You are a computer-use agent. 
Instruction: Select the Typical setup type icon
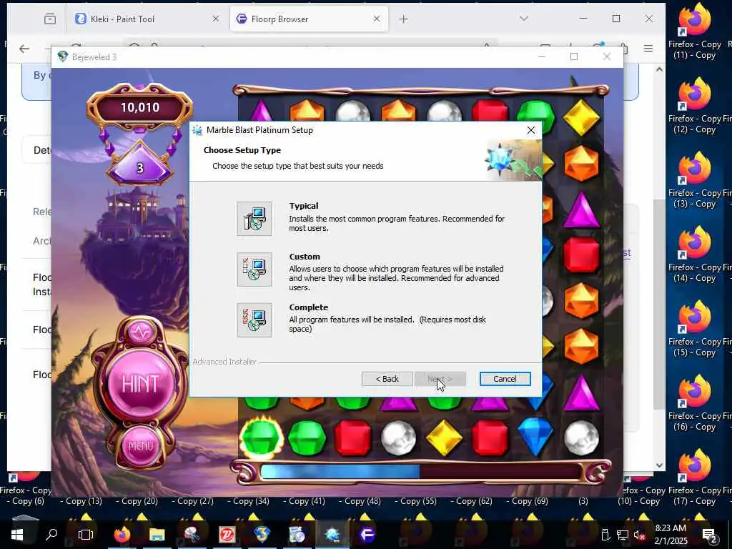(x=254, y=219)
